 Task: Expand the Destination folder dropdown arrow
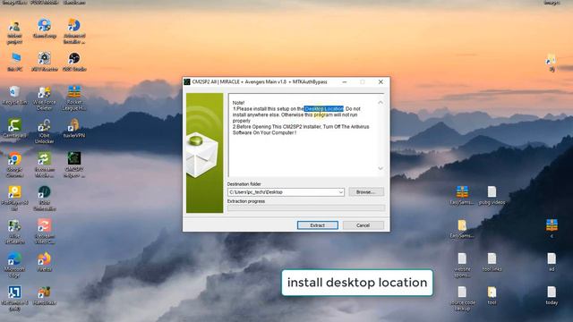pyautogui.click(x=340, y=192)
